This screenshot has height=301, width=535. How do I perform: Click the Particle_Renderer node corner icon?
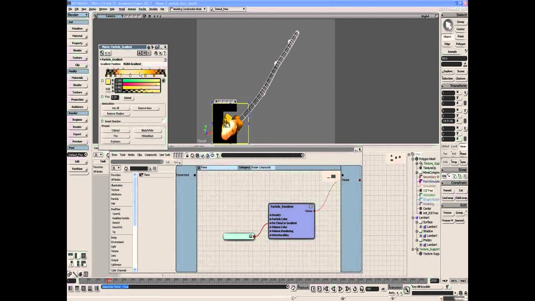(x=311, y=207)
